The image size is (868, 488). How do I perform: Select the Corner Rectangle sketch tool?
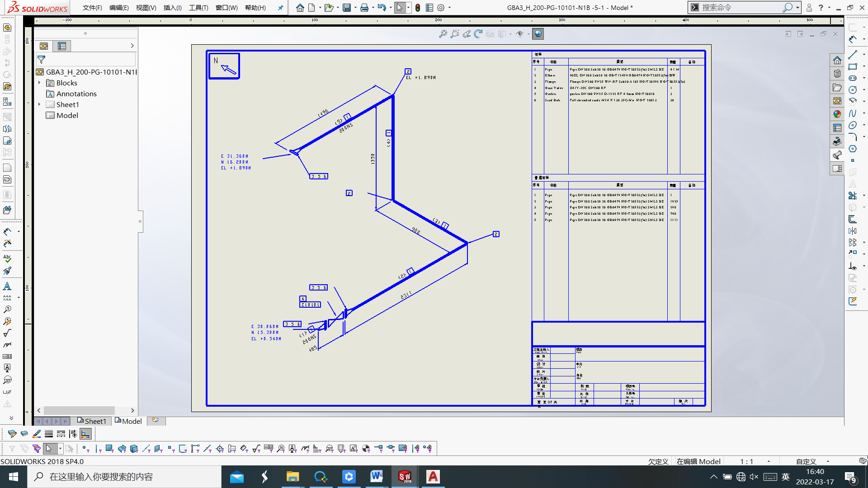click(x=853, y=66)
